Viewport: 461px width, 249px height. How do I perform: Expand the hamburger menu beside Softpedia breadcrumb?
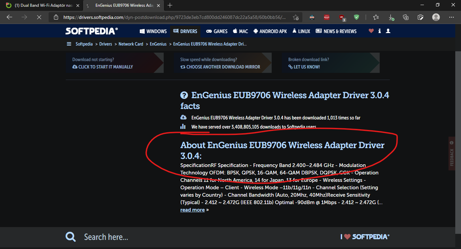click(x=69, y=44)
